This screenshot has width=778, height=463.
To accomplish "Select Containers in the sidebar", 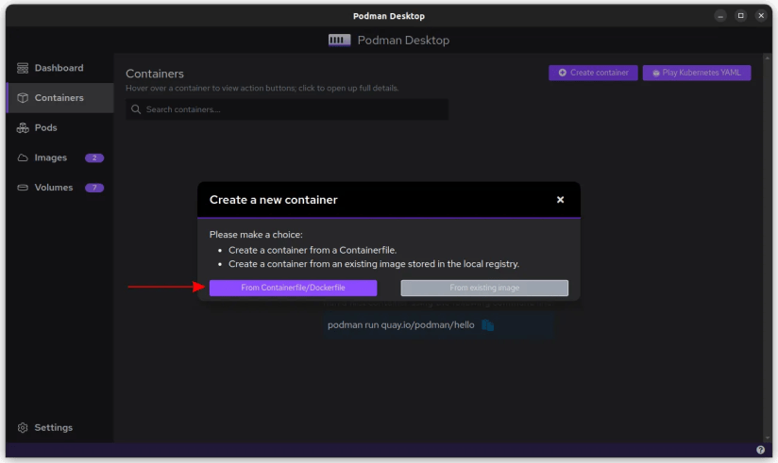I will click(x=59, y=98).
